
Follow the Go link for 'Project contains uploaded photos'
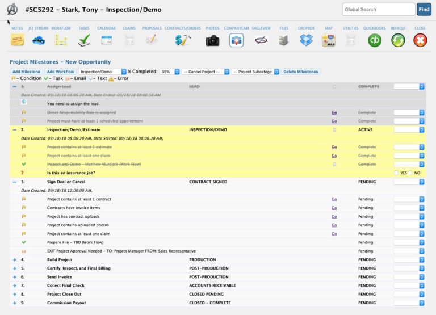point(334,225)
